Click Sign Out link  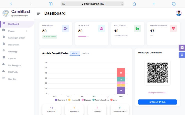point(12,79)
